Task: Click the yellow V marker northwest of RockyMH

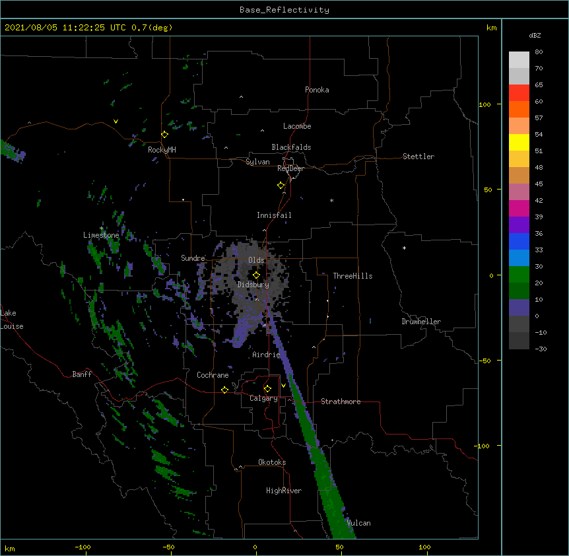Action: (x=116, y=122)
